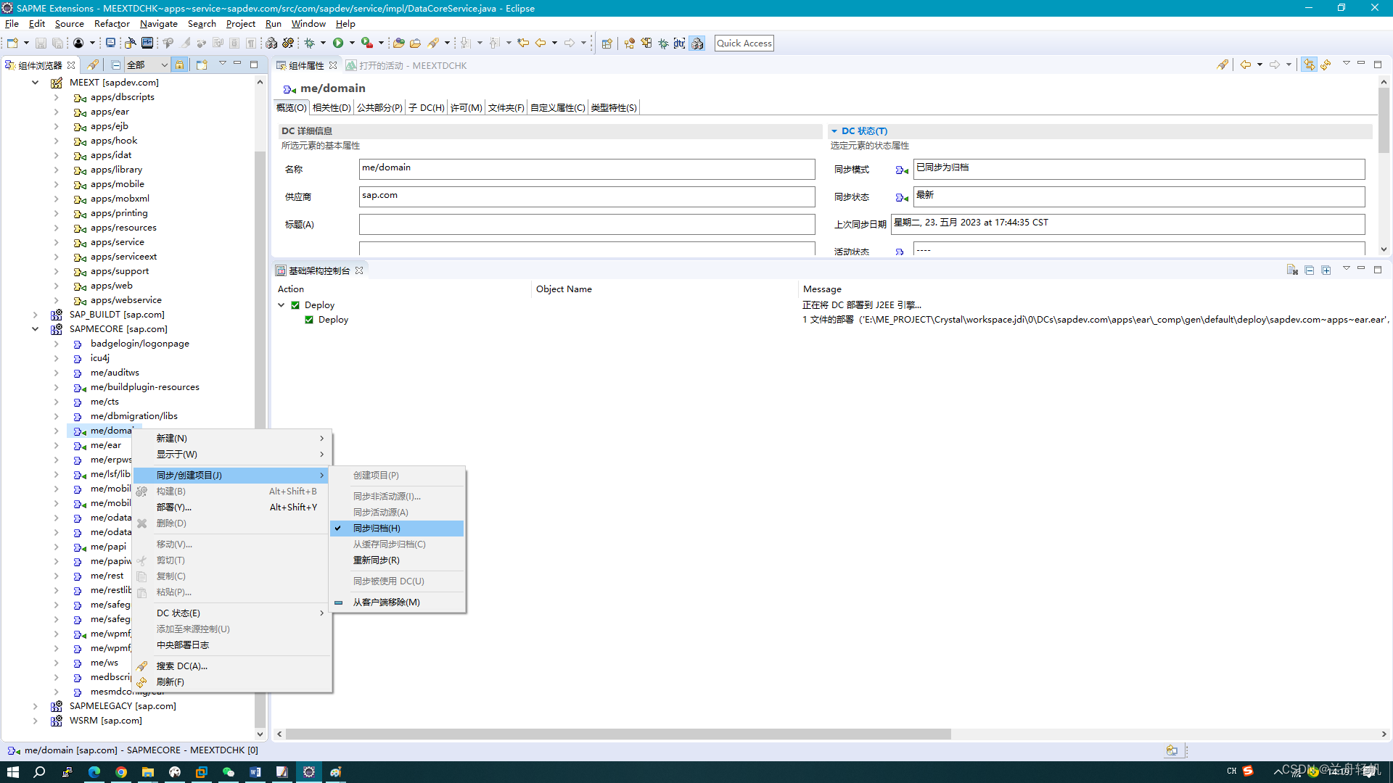This screenshot has width=1393, height=783.
Task: Open Edge browser from Windows taskbar
Action: [94, 772]
